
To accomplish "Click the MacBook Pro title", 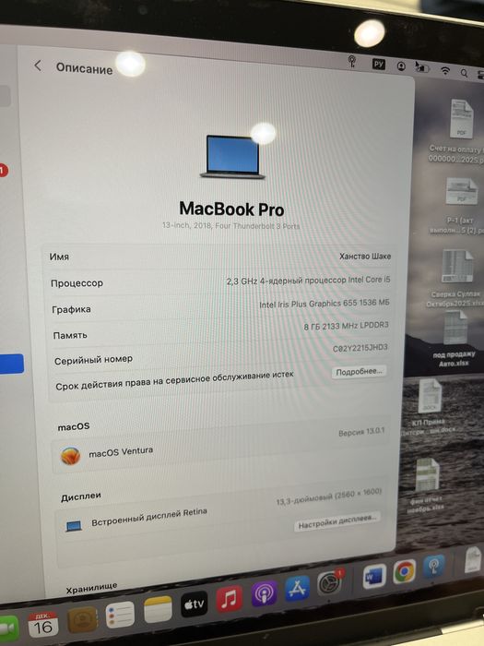I will tap(231, 209).
